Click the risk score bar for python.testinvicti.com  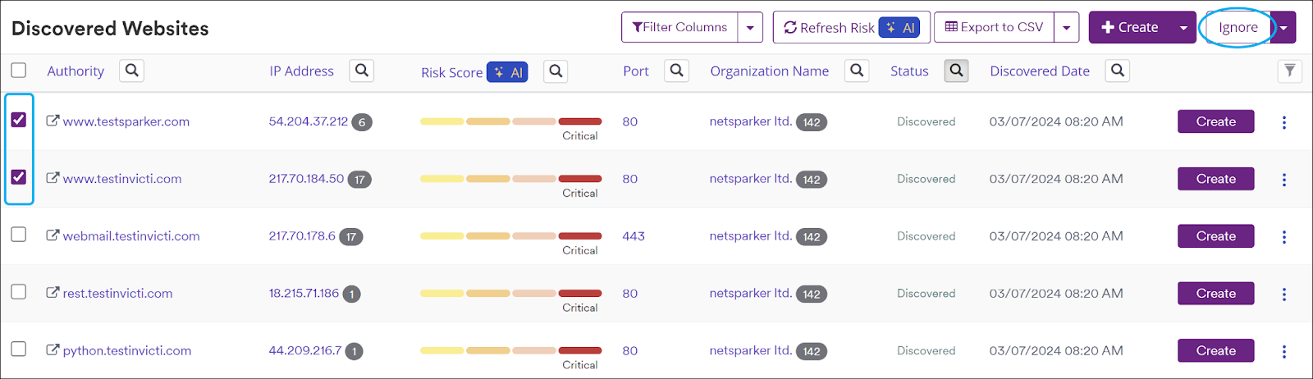click(510, 351)
